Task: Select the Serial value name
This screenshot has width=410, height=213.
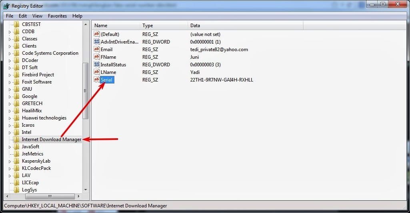Action: [x=106, y=80]
